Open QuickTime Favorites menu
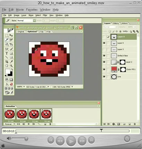 tap(32, 10)
